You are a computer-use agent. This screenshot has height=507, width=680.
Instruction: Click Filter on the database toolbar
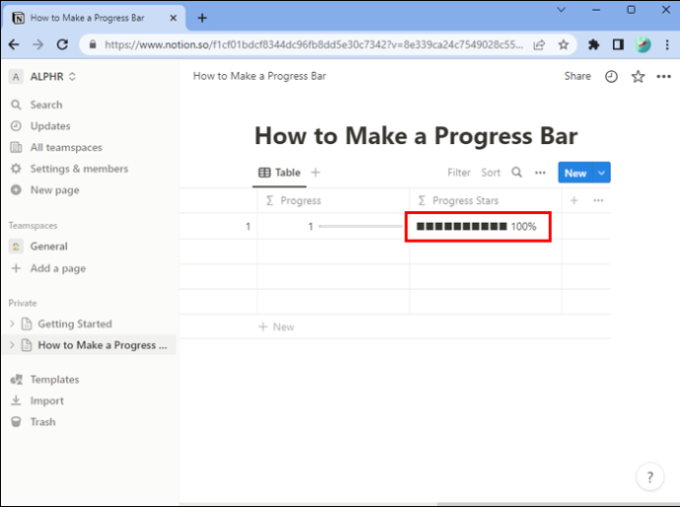pos(459,173)
